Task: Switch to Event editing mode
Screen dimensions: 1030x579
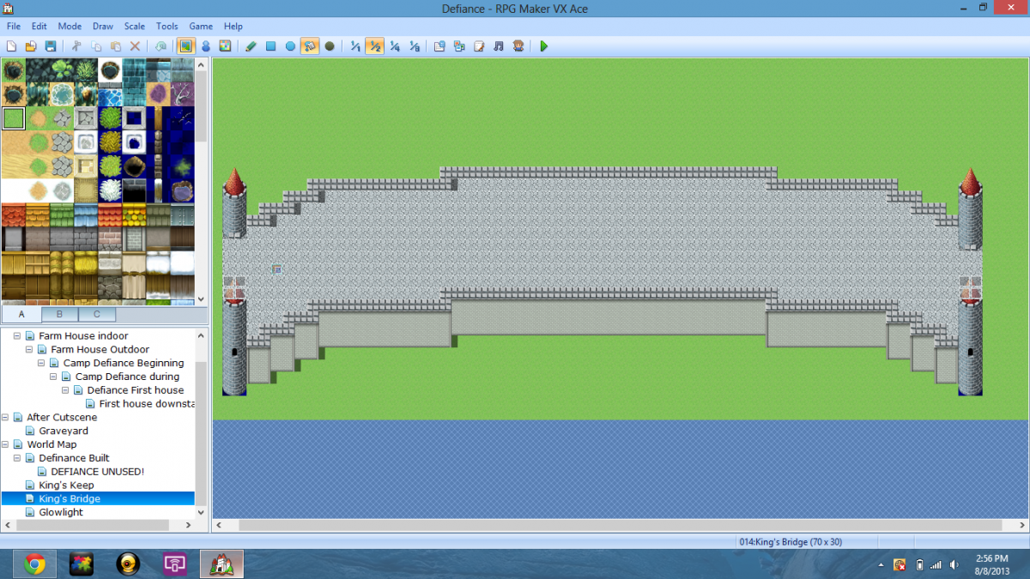Action: (205, 46)
